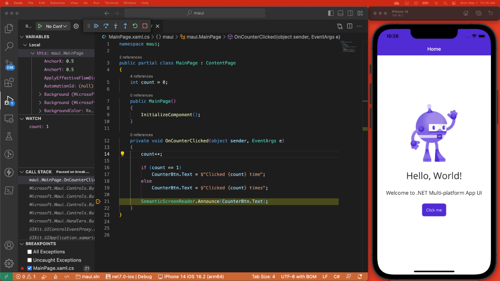Open the Run and Debug view

tap(9, 101)
